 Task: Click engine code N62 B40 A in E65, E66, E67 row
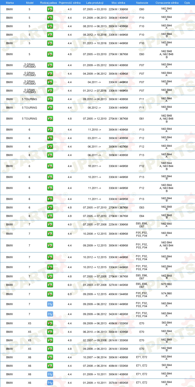(167, 224)
